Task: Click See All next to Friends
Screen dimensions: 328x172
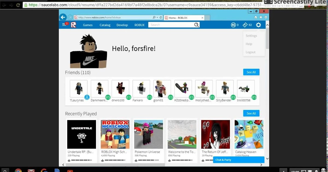Action: [251, 72]
